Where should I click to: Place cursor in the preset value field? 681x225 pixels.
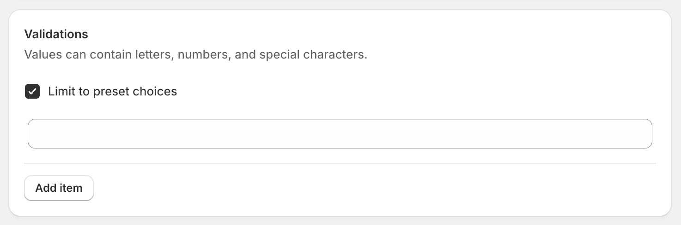(x=340, y=134)
